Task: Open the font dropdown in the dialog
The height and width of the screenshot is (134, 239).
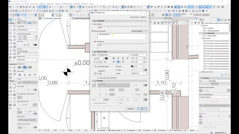Action: [x=114, y=55]
